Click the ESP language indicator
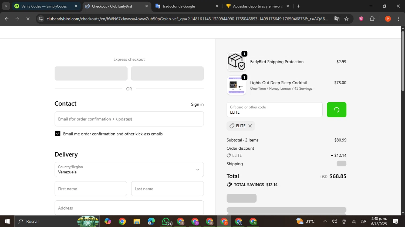Viewport: 405px width, 227px height. pyautogui.click(x=363, y=221)
